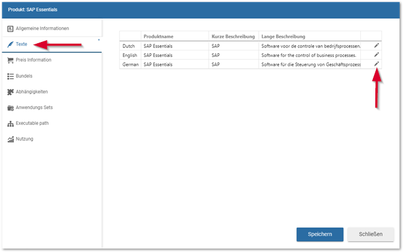Click 'Software für die Steuerung von Geschäftsprozess'
The width and height of the screenshot is (403, 252).
point(311,65)
